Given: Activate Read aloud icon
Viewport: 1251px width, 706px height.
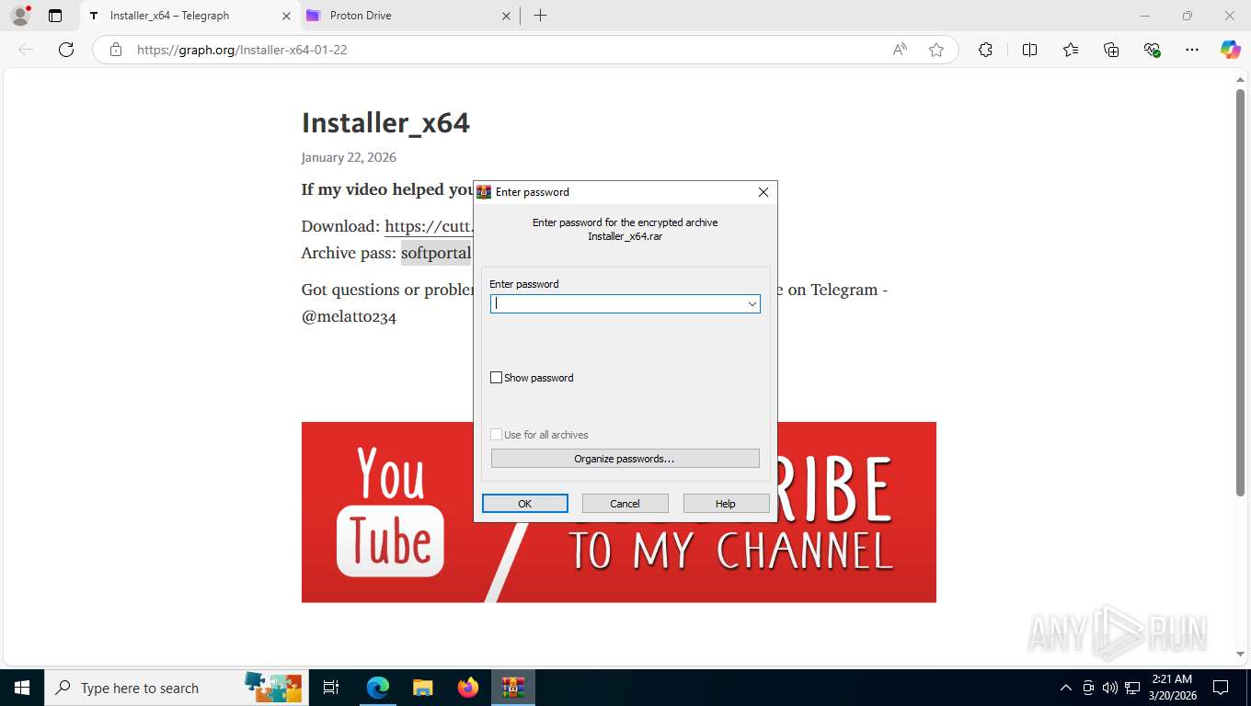Looking at the screenshot, I should point(900,50).
